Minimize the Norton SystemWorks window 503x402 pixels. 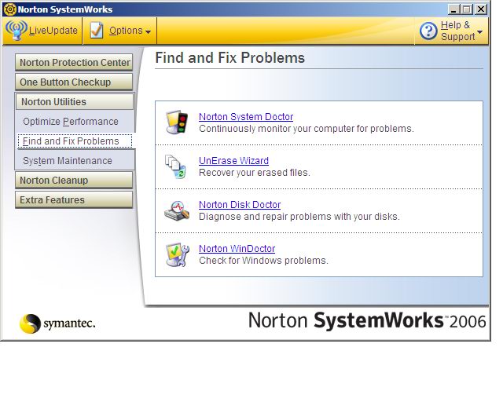pos(453,9)
